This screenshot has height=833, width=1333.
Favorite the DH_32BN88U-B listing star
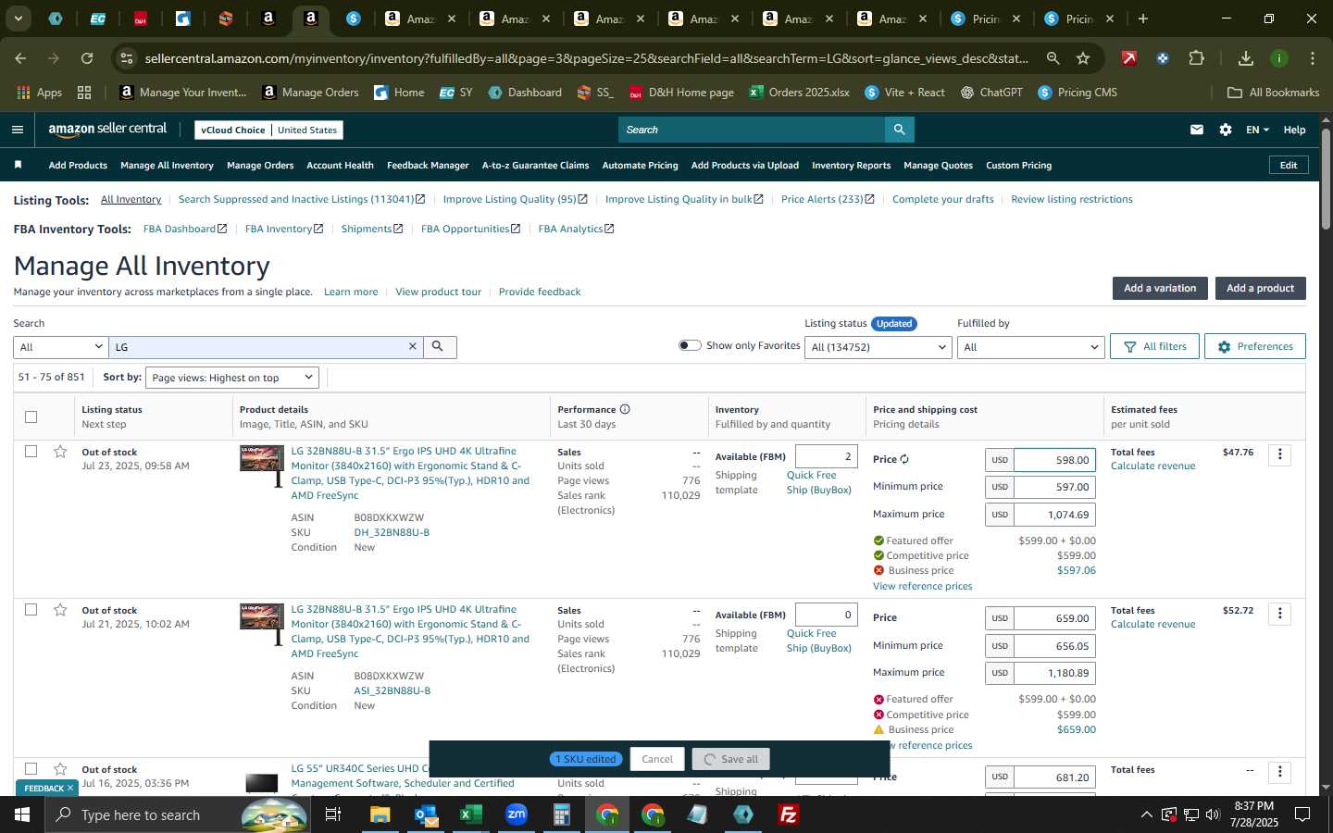tap(60, 452)
